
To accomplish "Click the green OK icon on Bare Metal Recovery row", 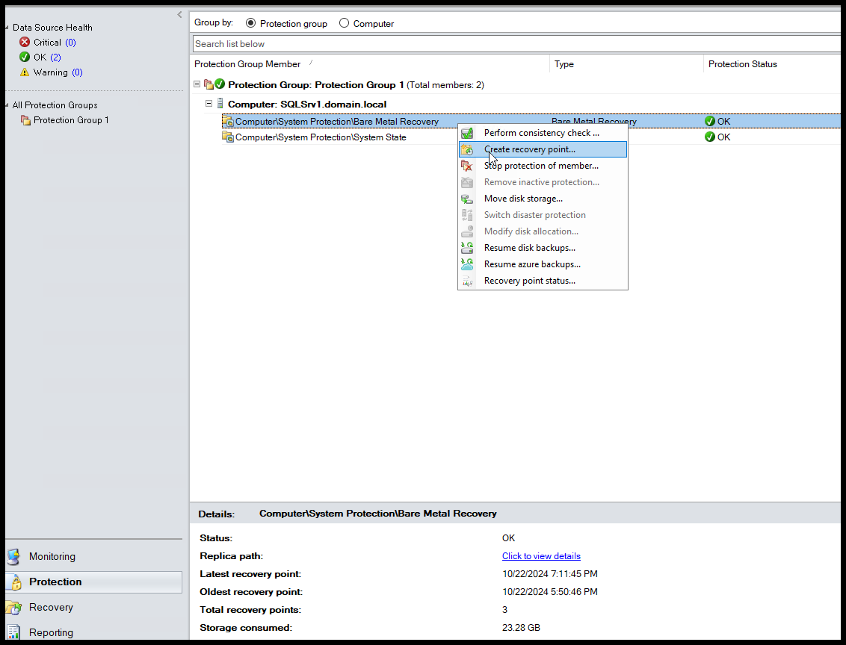I will [710, 121].
